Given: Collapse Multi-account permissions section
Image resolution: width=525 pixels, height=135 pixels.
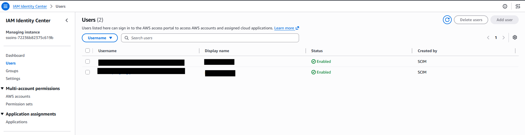Looking at the screenshot, I should click(2, 88).
